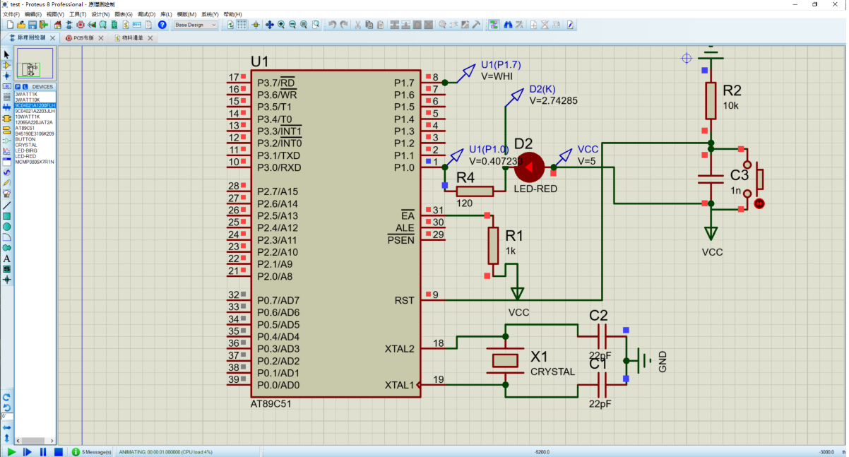Open the 调试(D) Debug menu
The height and width of the screenshot is (457, 849).
(146, 14)
